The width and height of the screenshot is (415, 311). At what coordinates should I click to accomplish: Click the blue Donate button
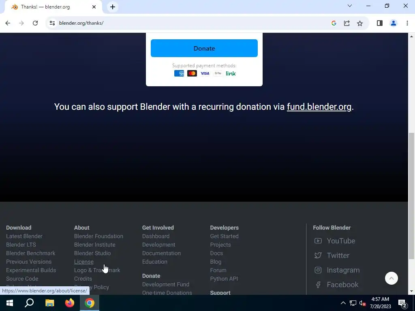(x=204, y=48)
